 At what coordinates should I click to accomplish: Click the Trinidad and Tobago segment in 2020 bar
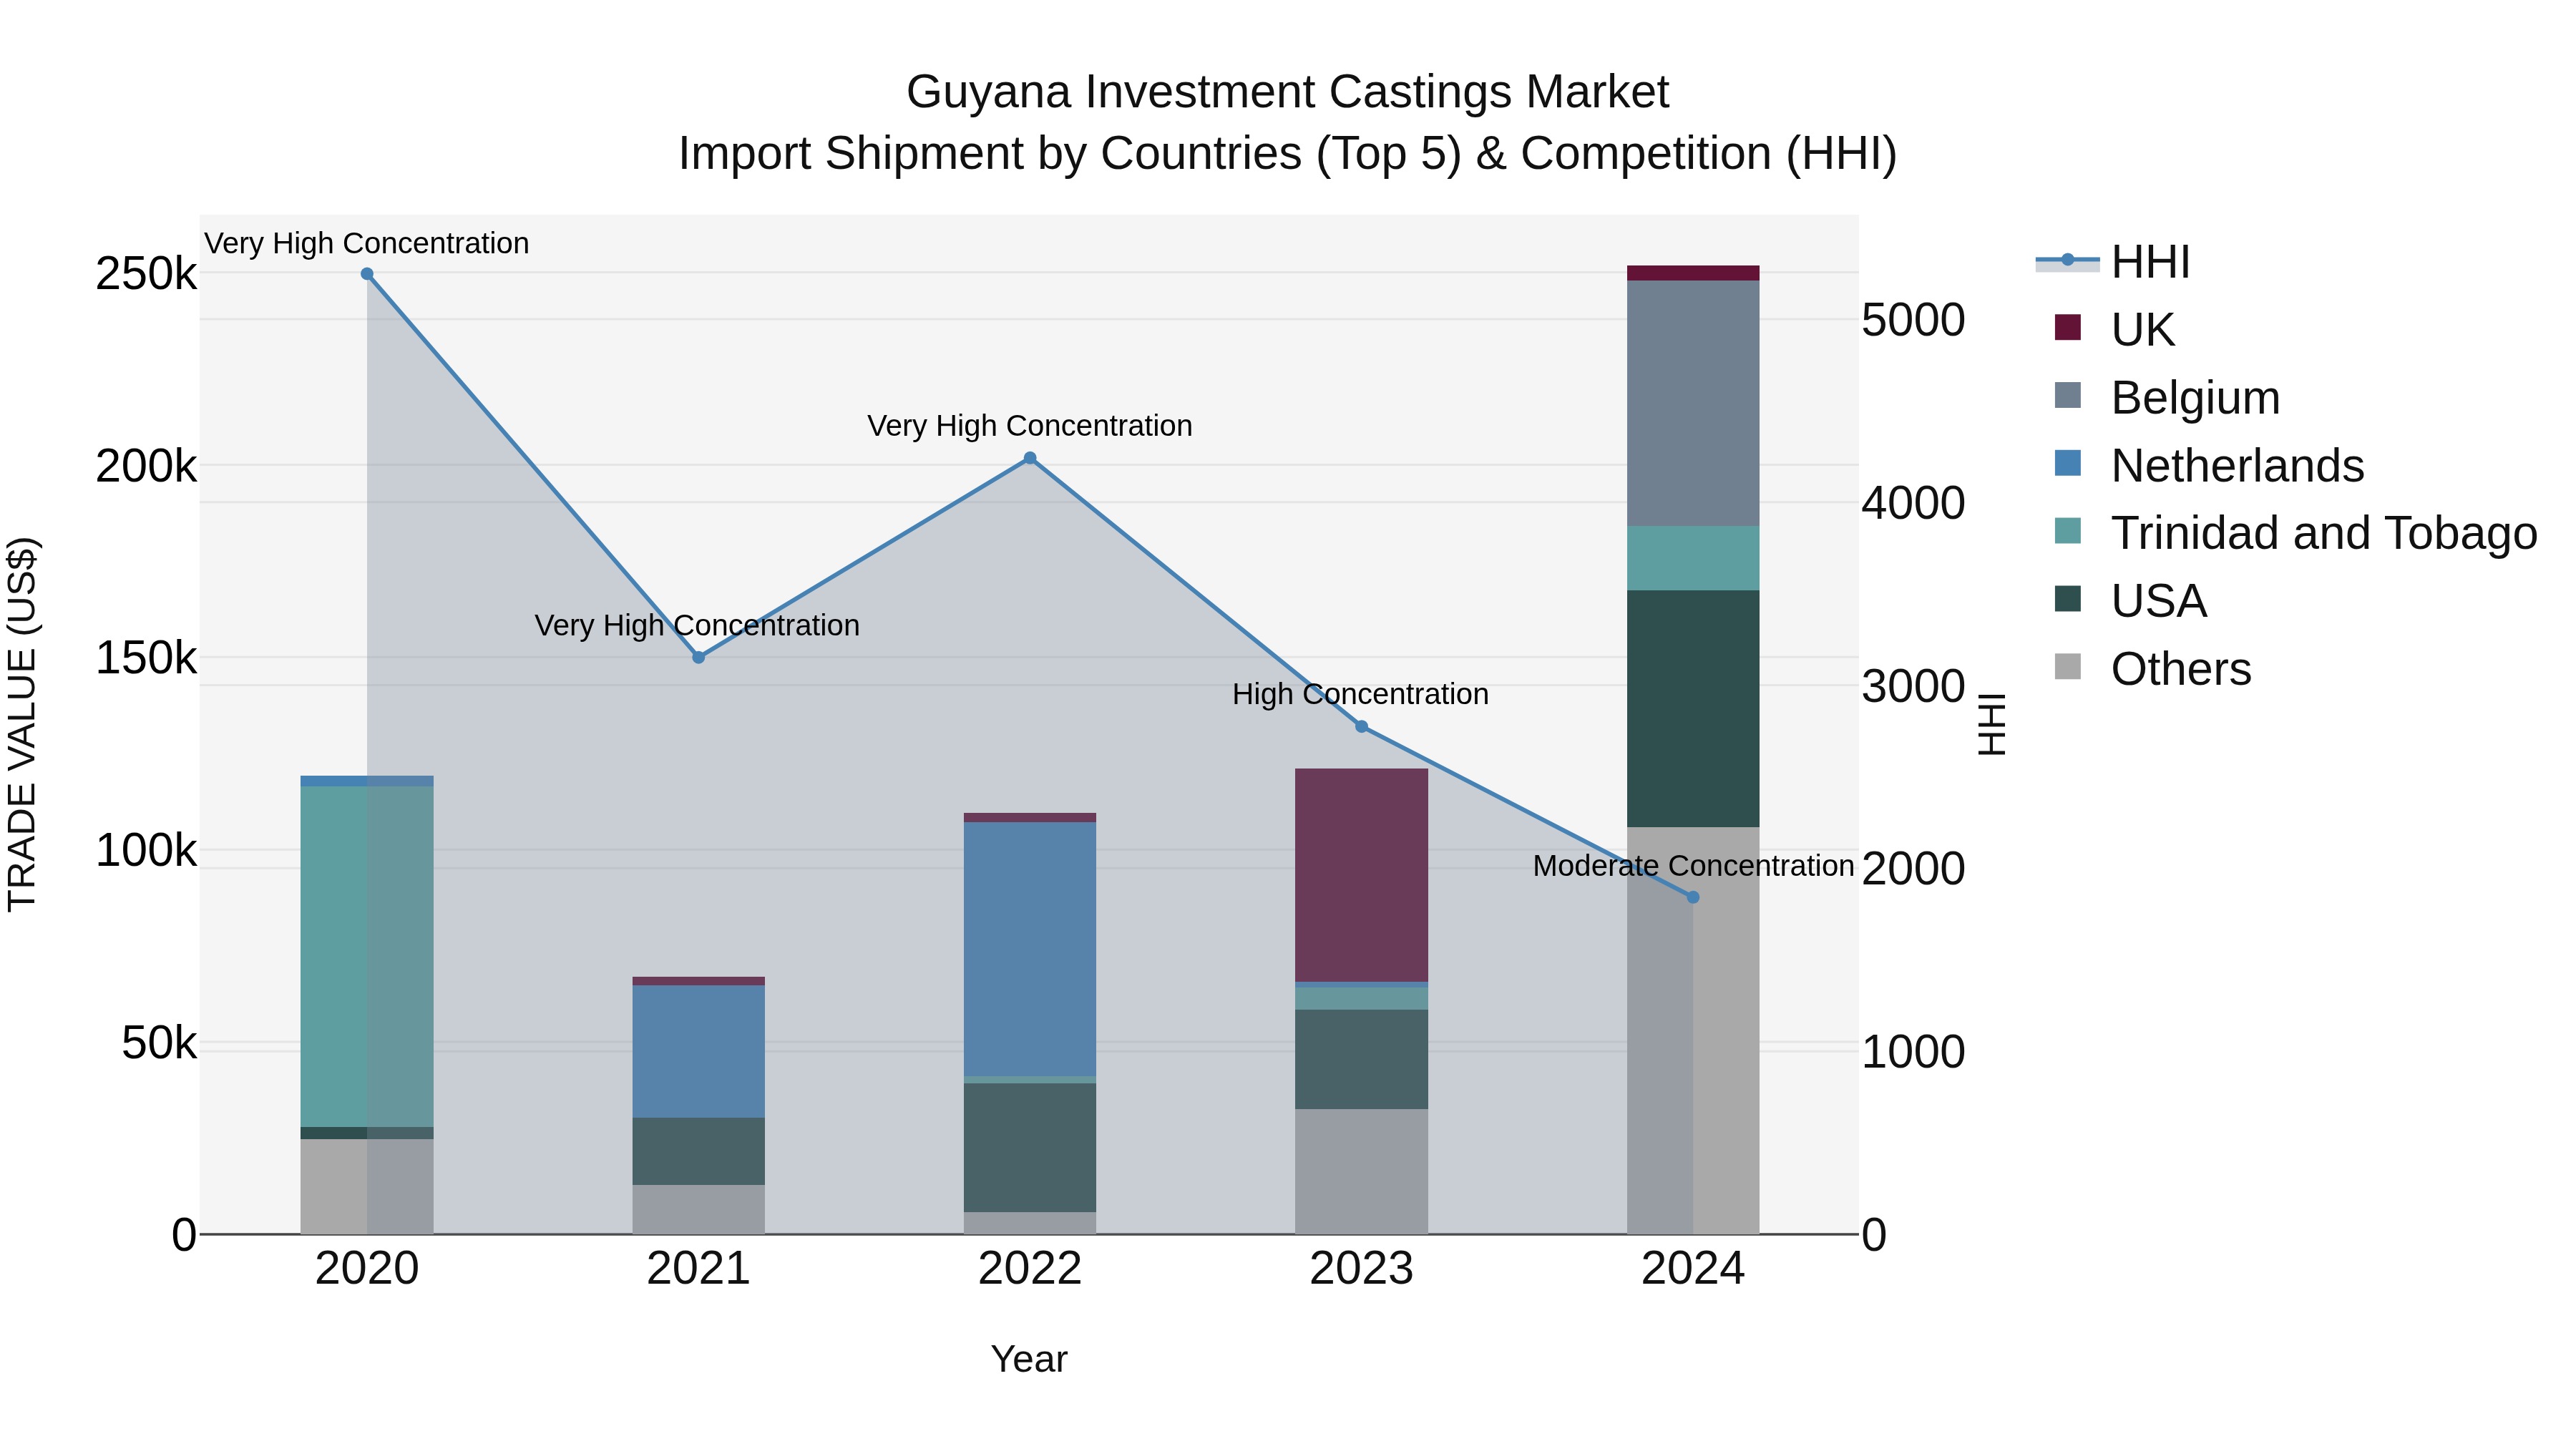(x=367, y=957)
